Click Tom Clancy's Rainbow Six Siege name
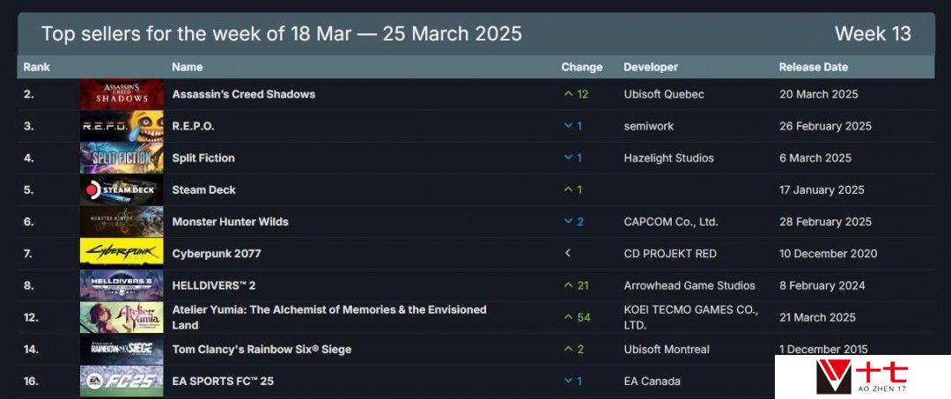Viewport: 951px width, 399px height. (262, 350)
